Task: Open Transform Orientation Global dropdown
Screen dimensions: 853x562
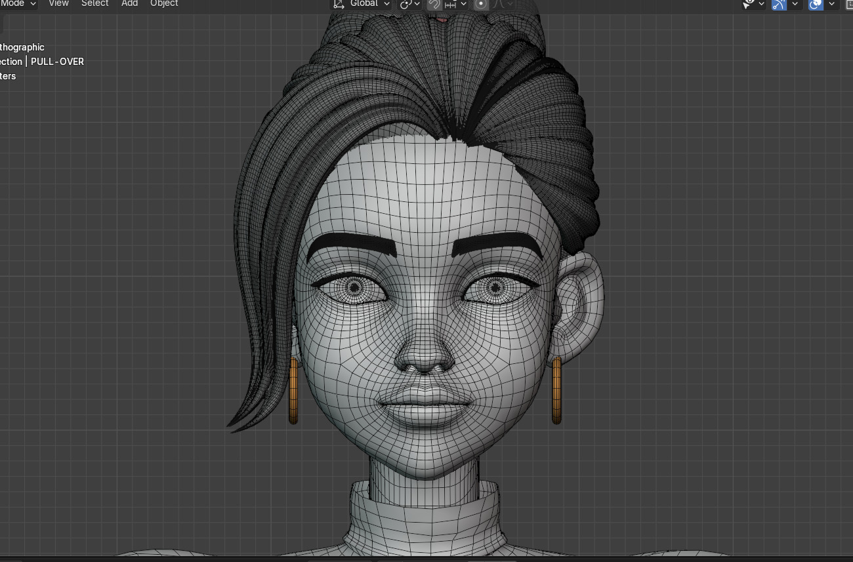Action: (x=362, y=4)
